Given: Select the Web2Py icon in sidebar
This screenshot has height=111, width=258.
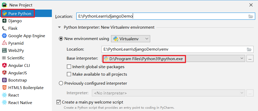Looking at the screenshot, I should click(x=4, y=51).
